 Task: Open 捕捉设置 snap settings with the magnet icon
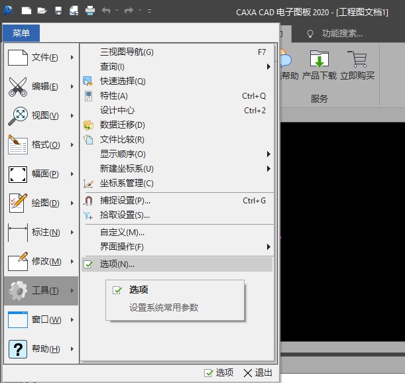pos(125,201)
